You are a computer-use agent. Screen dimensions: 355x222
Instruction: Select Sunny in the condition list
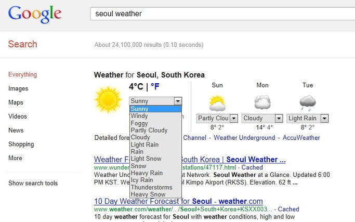click(x=155, y=109)
